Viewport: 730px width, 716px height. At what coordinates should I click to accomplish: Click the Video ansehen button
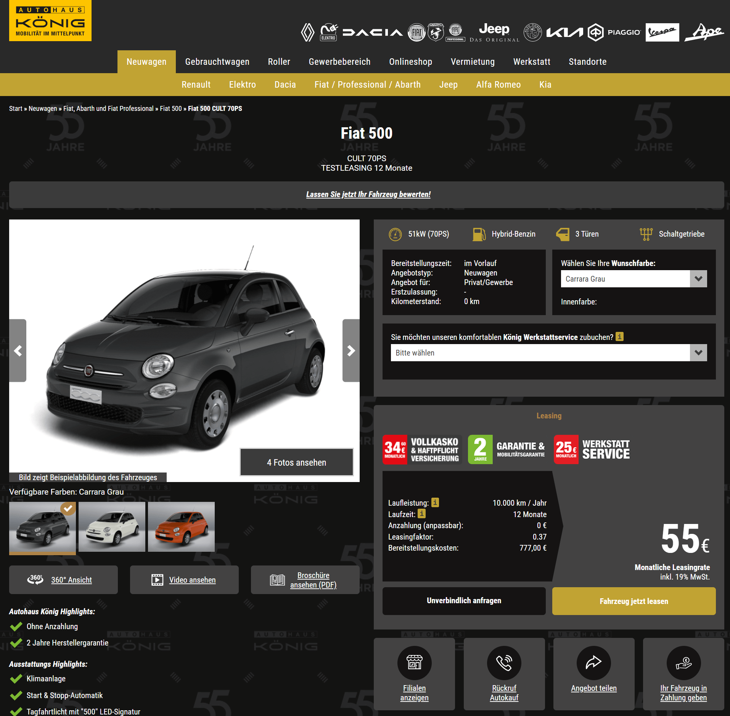pos(184,580)
